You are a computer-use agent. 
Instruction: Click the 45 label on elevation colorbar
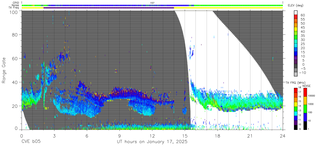click(x=302, y=27)
